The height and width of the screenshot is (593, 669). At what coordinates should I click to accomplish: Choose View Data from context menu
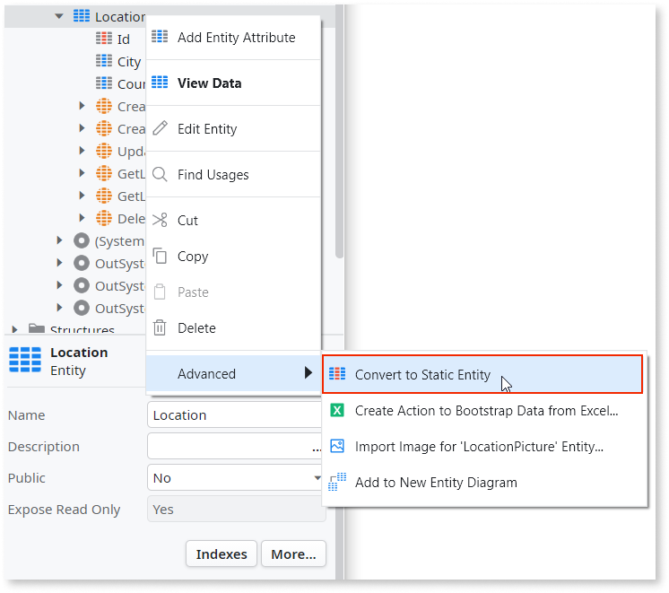(209, 83)
